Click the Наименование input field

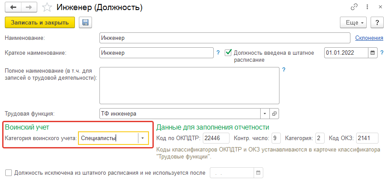pyautogui.click(x=225, y=38)
